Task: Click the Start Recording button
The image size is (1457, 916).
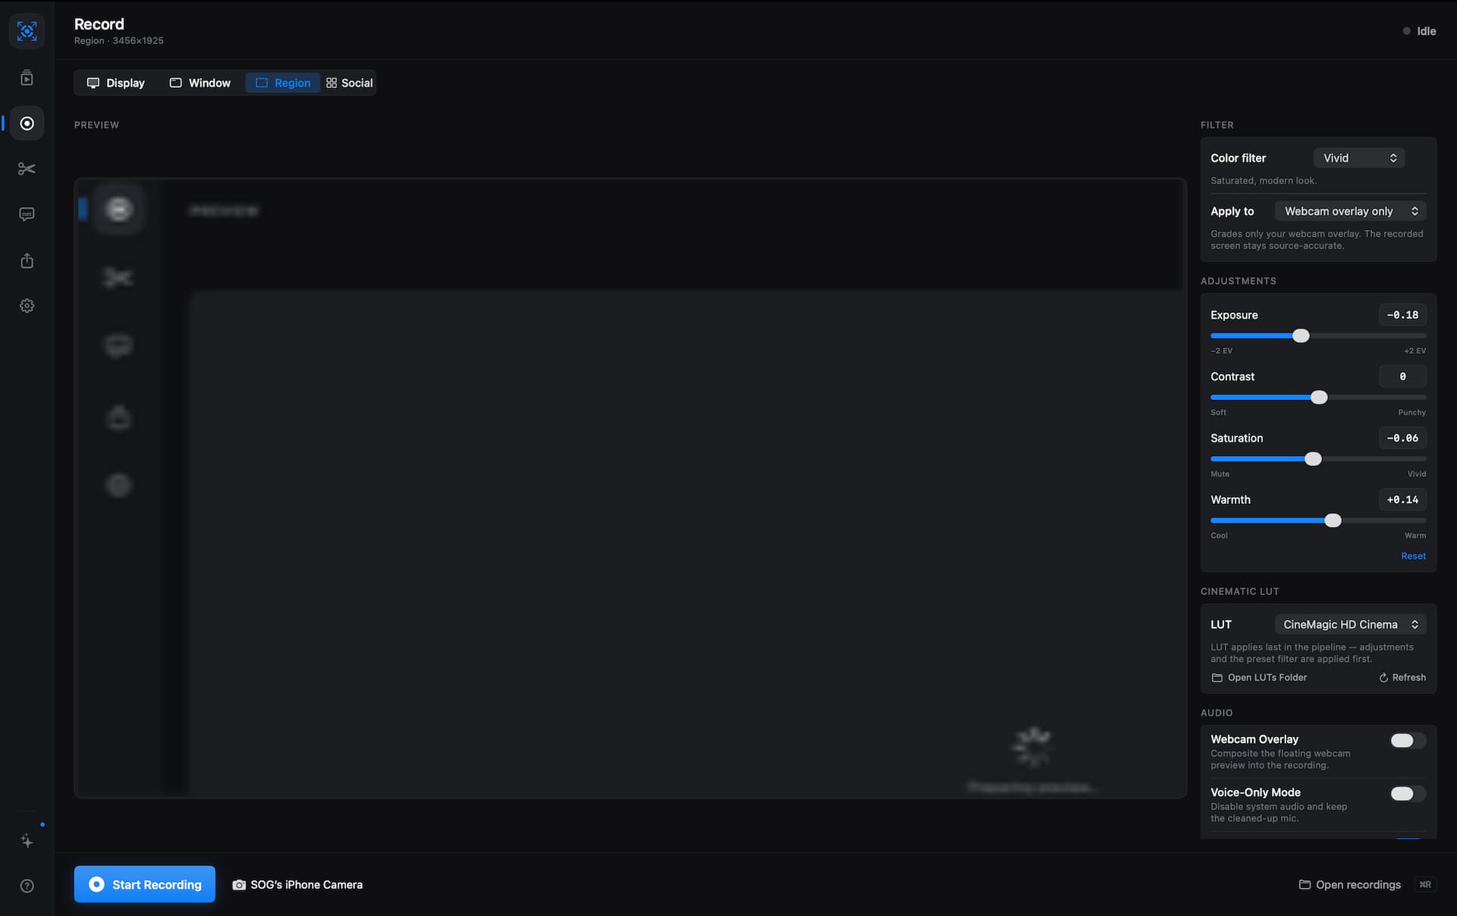Action: click(x=145, y=884)
